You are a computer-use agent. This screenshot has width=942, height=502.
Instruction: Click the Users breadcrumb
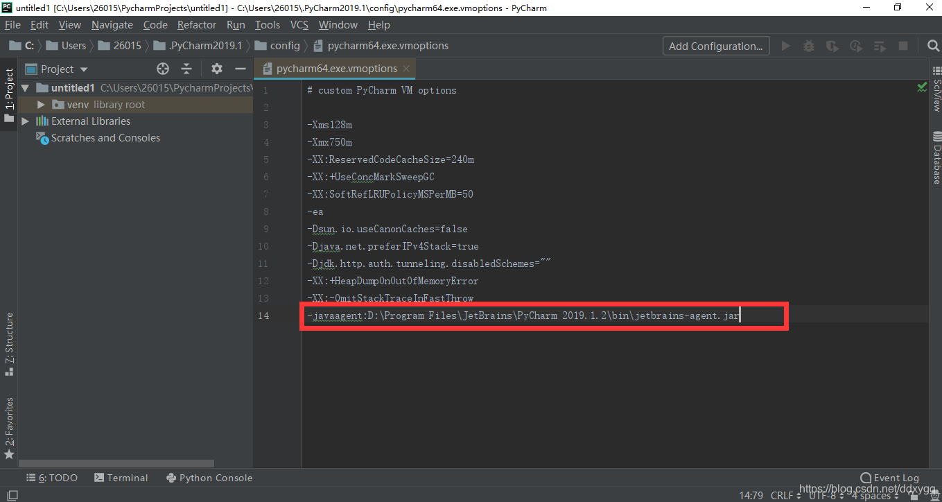click(x=66, y=46)
